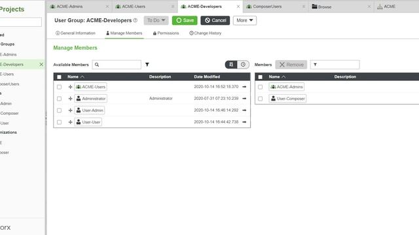
Task: Click the Remove members button
Action: 291,65
